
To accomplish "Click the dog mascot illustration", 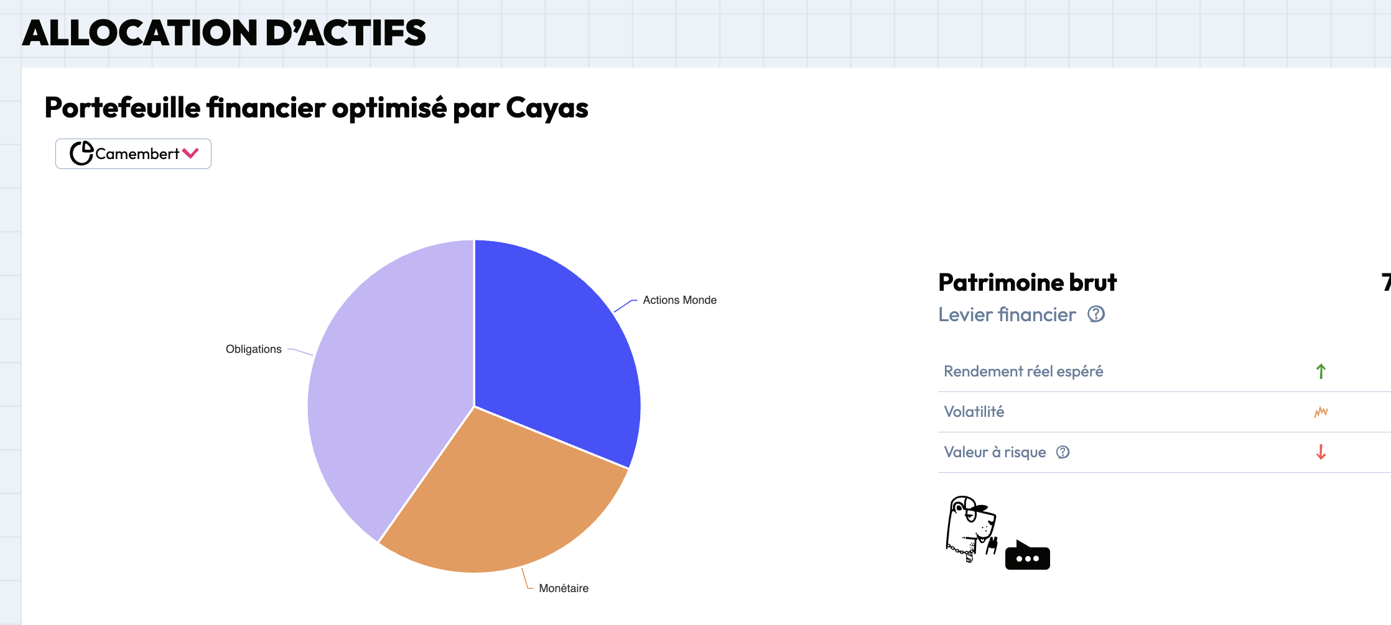I will [x=971, y=529].
